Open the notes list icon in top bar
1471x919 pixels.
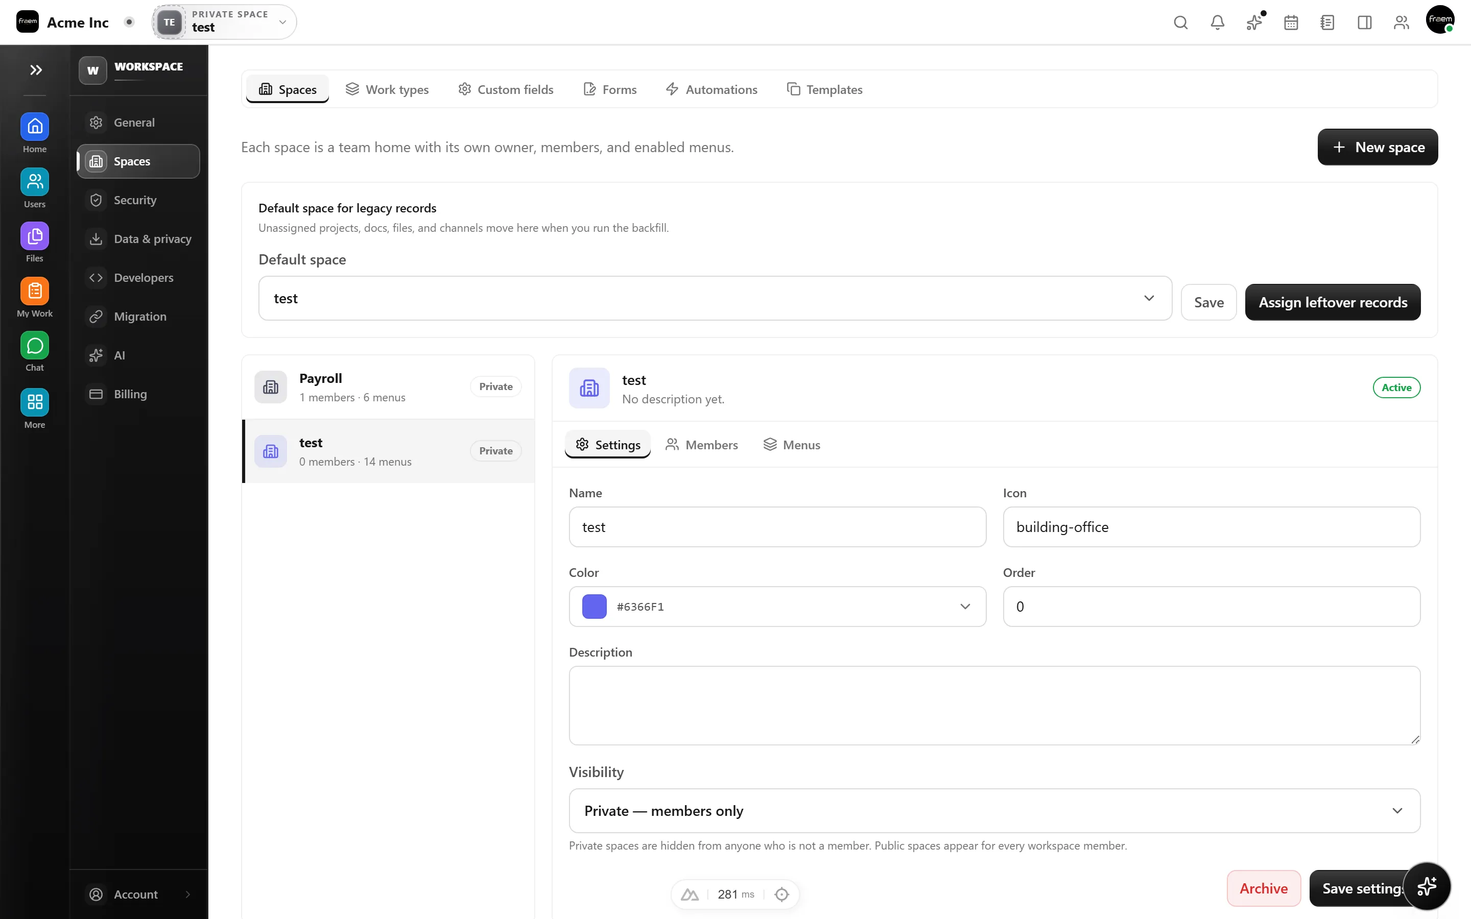(1327, 22)
